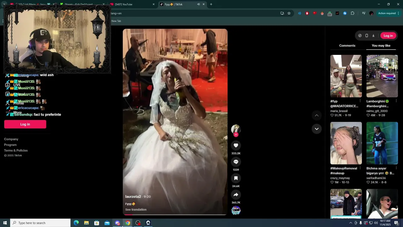
Task: Click the red YouTube-style extension icon
Action: [x=315, y=13]
